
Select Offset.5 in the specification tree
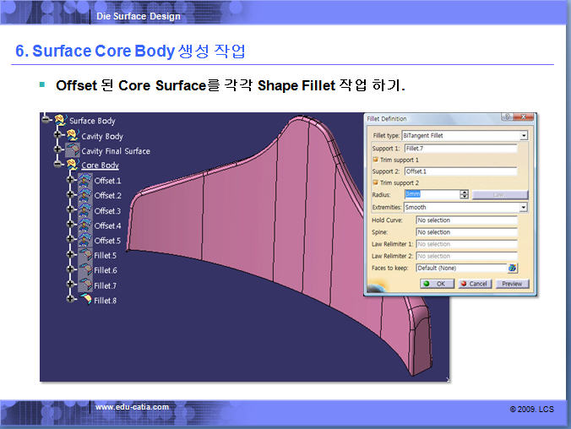[107, 241]
